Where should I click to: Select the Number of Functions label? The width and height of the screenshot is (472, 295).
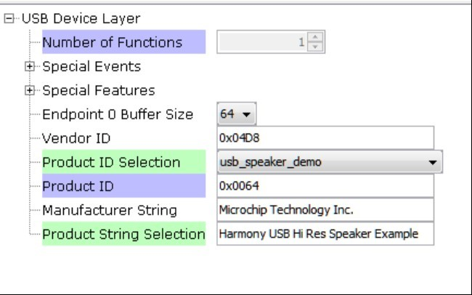coord(123,42)
